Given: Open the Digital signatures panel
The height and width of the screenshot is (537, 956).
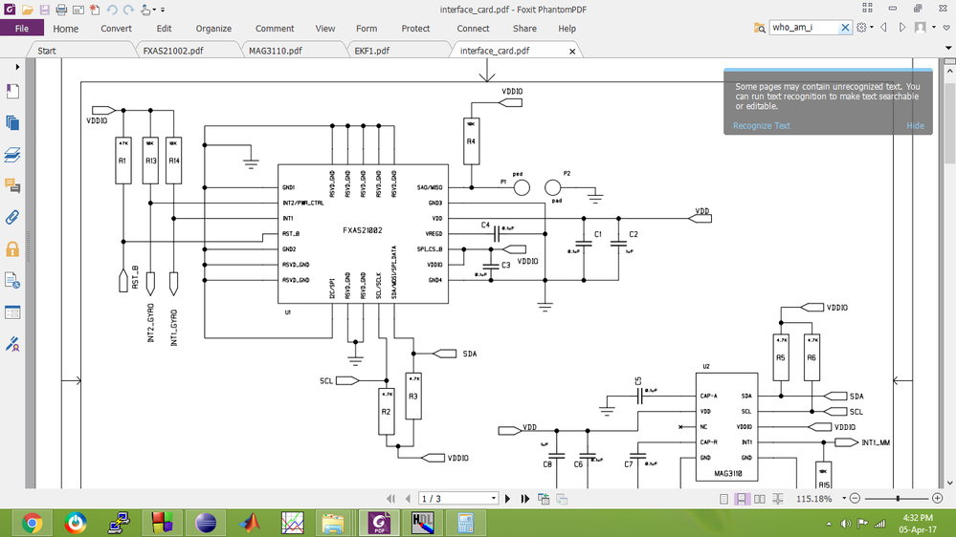Looking at the screenshot, I should click(x=12, y=344).
